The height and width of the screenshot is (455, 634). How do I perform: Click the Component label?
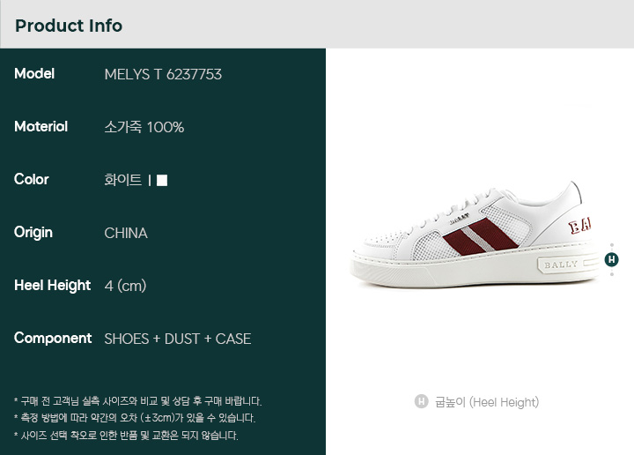pos(53,338)
